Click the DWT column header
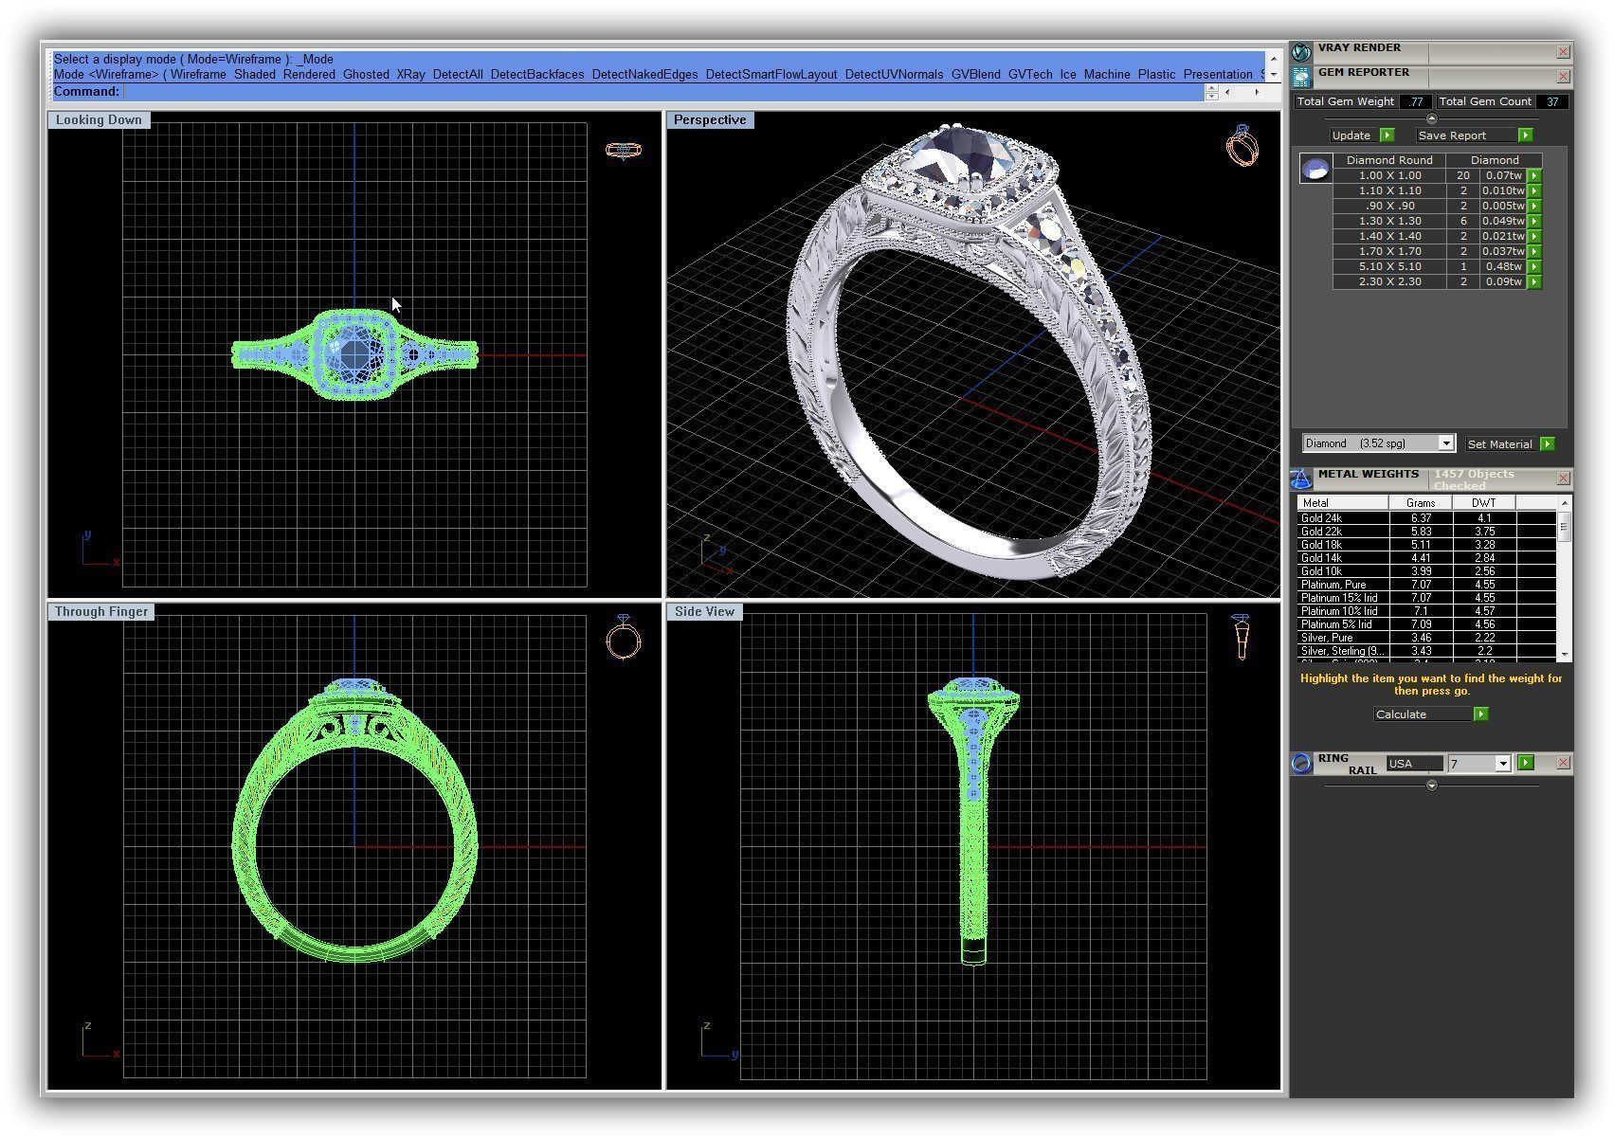Screen dimensions: 1614x1138 (x=1484, y=503)
